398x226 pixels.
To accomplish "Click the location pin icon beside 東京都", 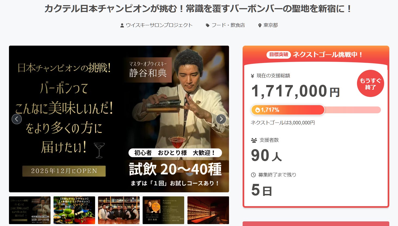I will pyautogui.click(x=260, y=25).
